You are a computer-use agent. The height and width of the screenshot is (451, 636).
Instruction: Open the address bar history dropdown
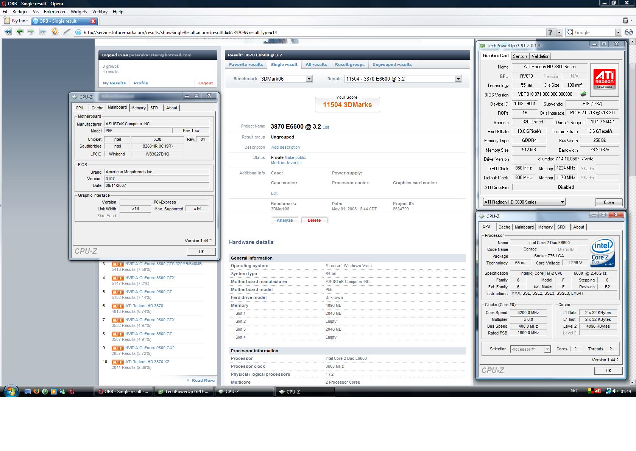[559, 32]
